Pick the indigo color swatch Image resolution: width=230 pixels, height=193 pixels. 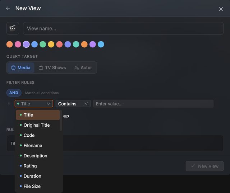[68, 44]
